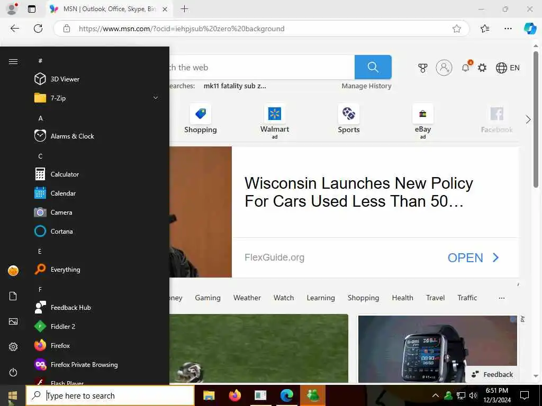This screenshot has width=542, height=406.
Task: Switch to the Learning tab
Action: [320, 298]
